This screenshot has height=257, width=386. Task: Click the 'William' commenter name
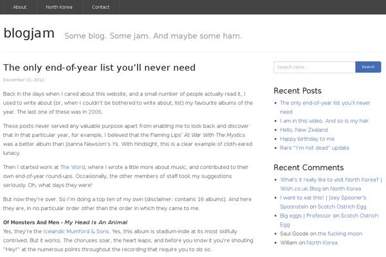coord(289,243)
